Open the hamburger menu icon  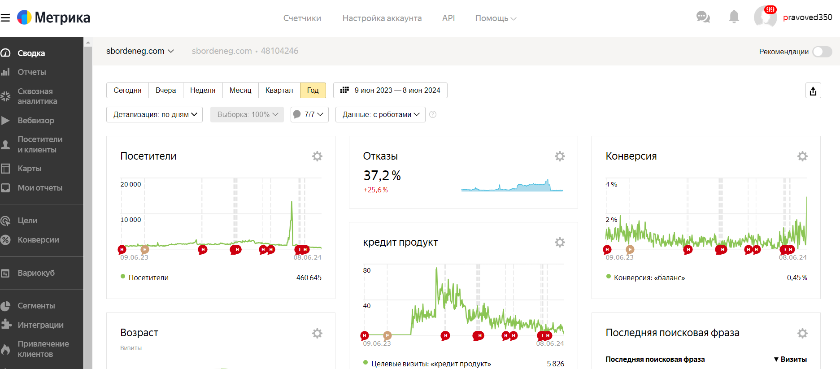click(5, 18)
